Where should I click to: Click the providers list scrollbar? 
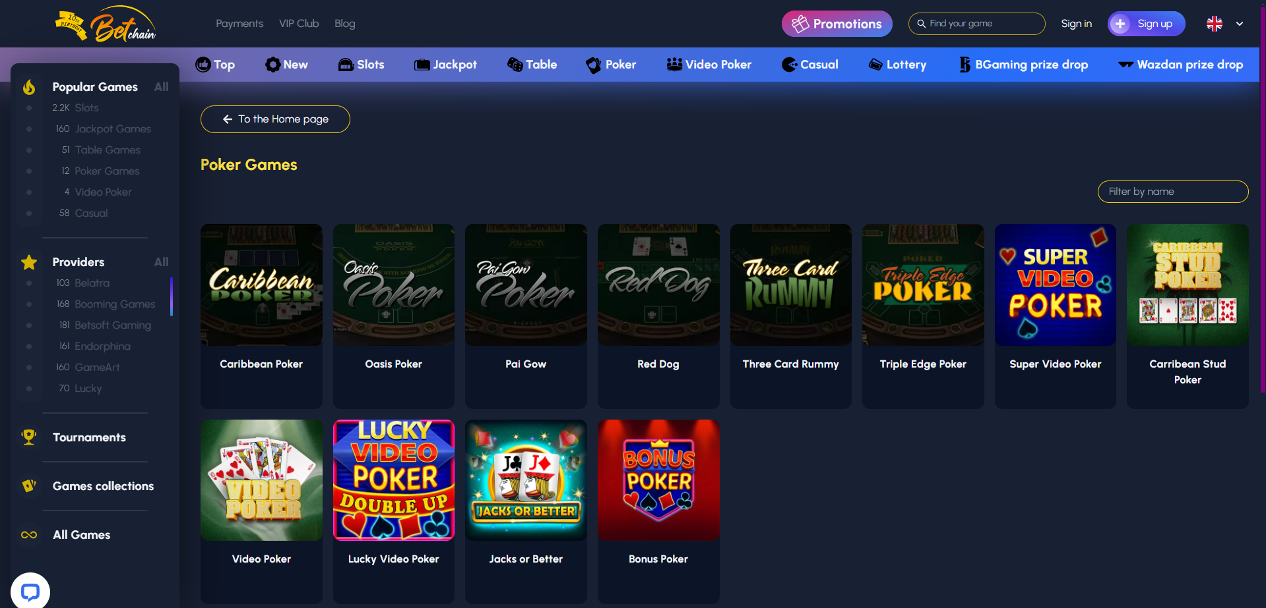pyautogui.click(x=172, y=296)
